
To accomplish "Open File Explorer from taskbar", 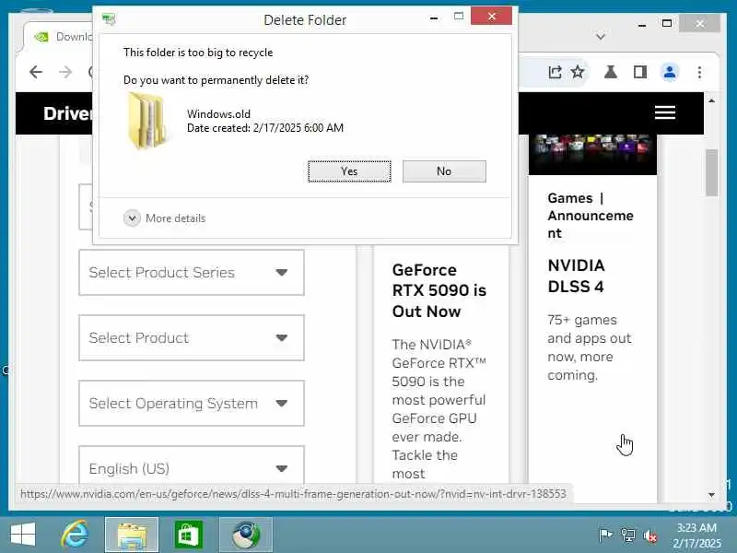I will click(132, 535).
